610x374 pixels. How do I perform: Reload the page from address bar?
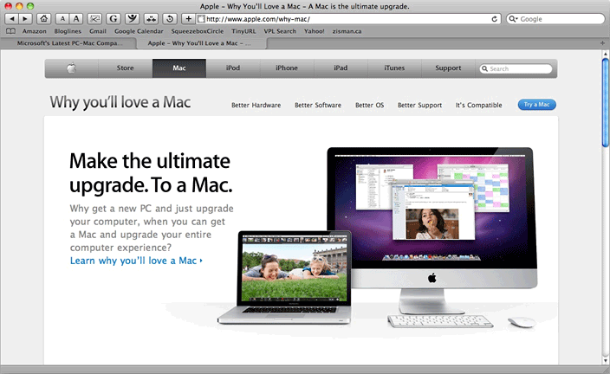pos(494,19)
